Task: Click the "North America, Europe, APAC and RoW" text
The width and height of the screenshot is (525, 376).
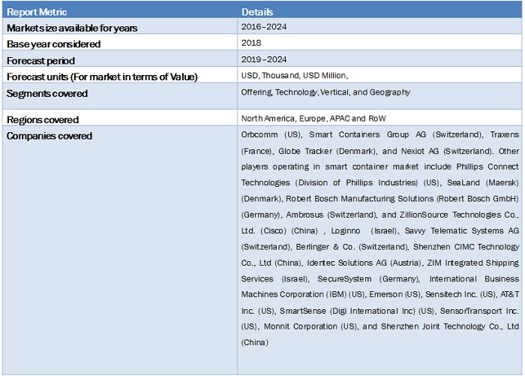Action: click(314, 119)
